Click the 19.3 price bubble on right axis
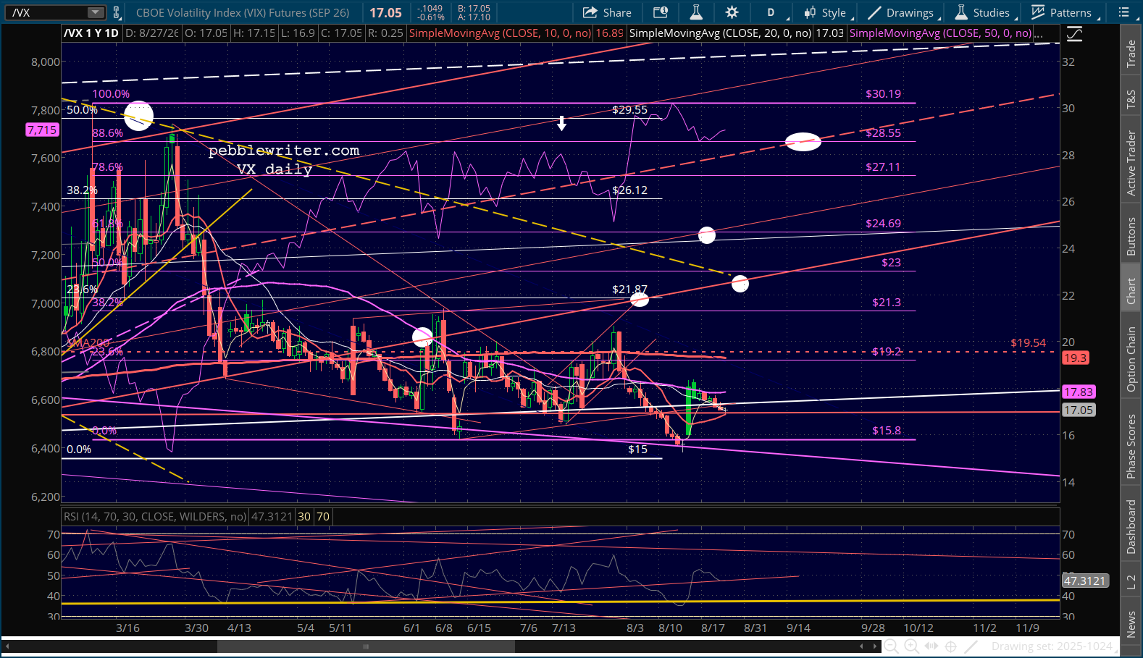This screenshot has height=658, width=1143. (x=1076, y=358)
